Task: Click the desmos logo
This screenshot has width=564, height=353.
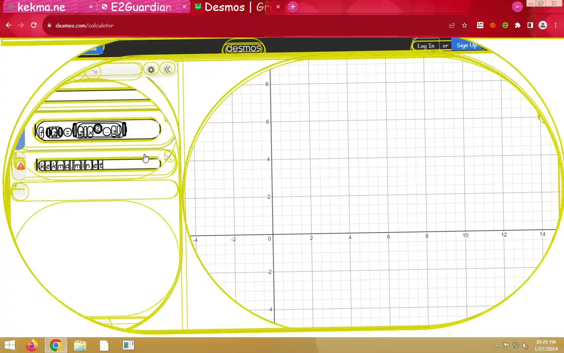Action: (244, 48)
